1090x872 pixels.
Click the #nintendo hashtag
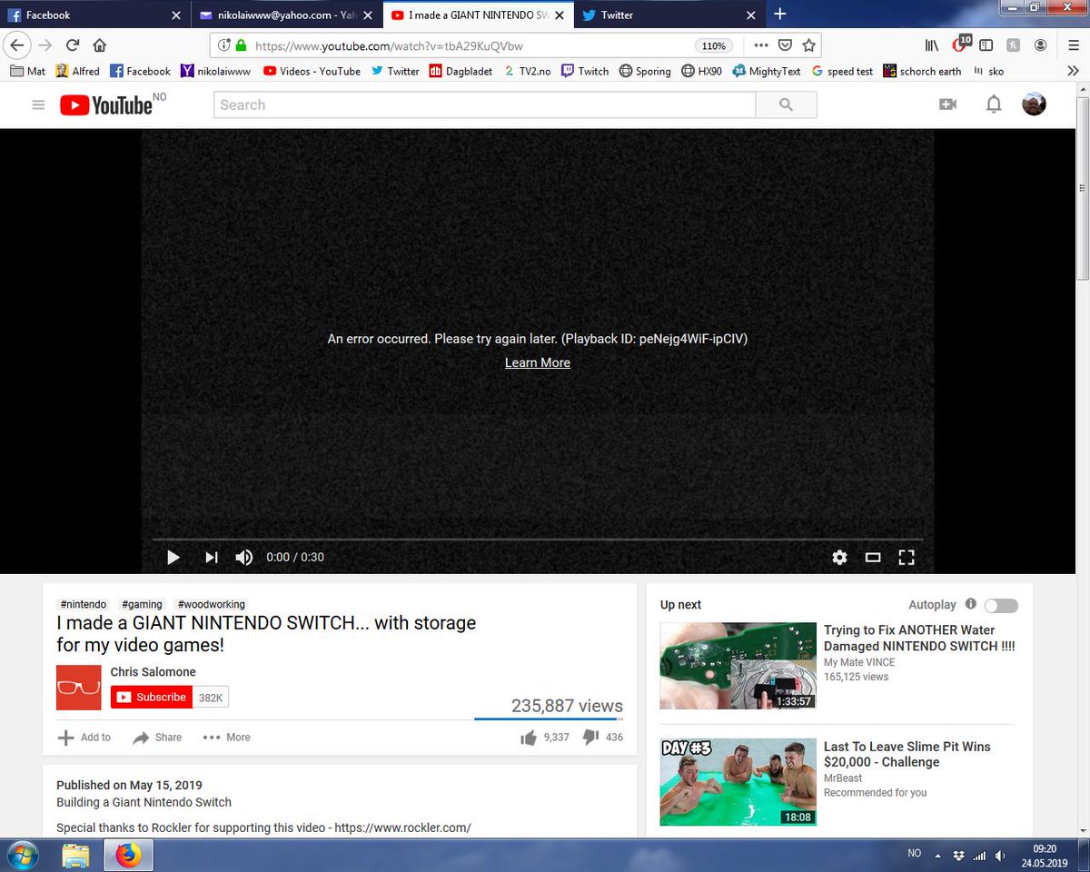(x=84, y=604)
